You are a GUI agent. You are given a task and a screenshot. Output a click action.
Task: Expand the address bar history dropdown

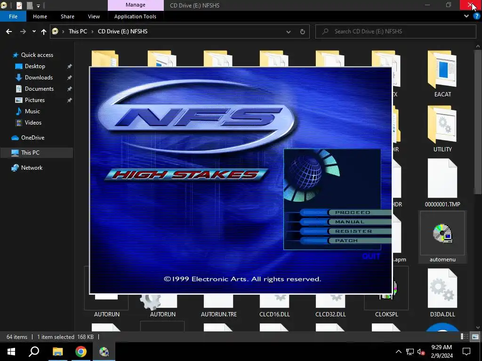[289, 31]
